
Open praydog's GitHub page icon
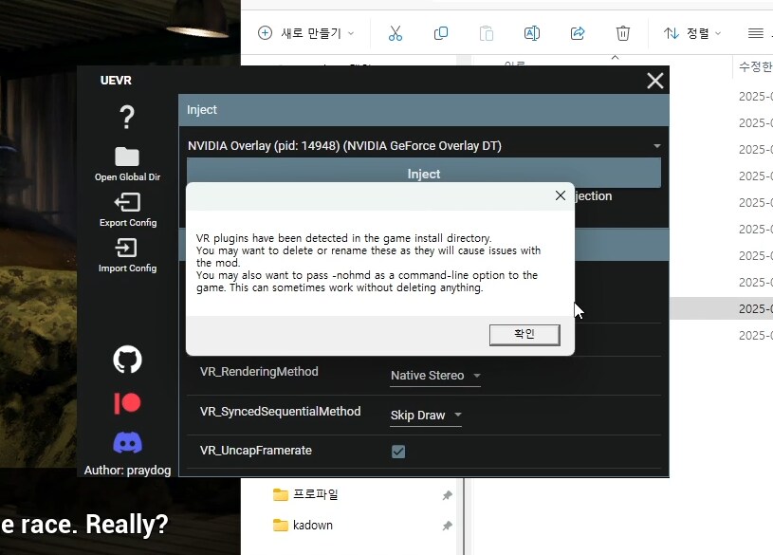click(x=126, y=359)
